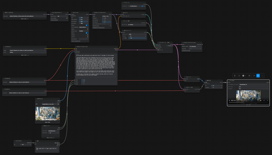Open the three-dot more options in the selection toolbar

pyautogui.click(x=262, y=76)
